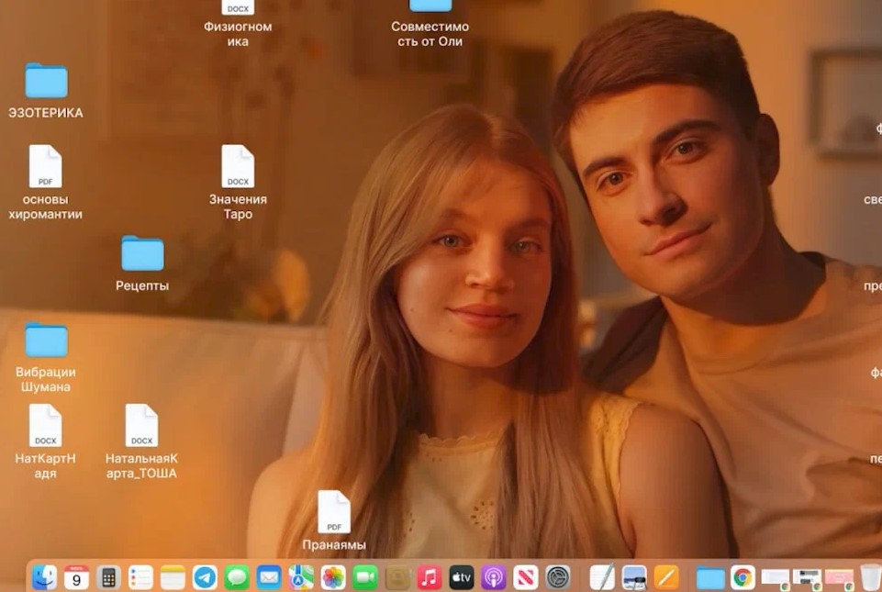Select the ЭЗОТЕРИКА folder on desktop
The height and width of the screenshot is (592, 882).
click(x=46, y=82)
